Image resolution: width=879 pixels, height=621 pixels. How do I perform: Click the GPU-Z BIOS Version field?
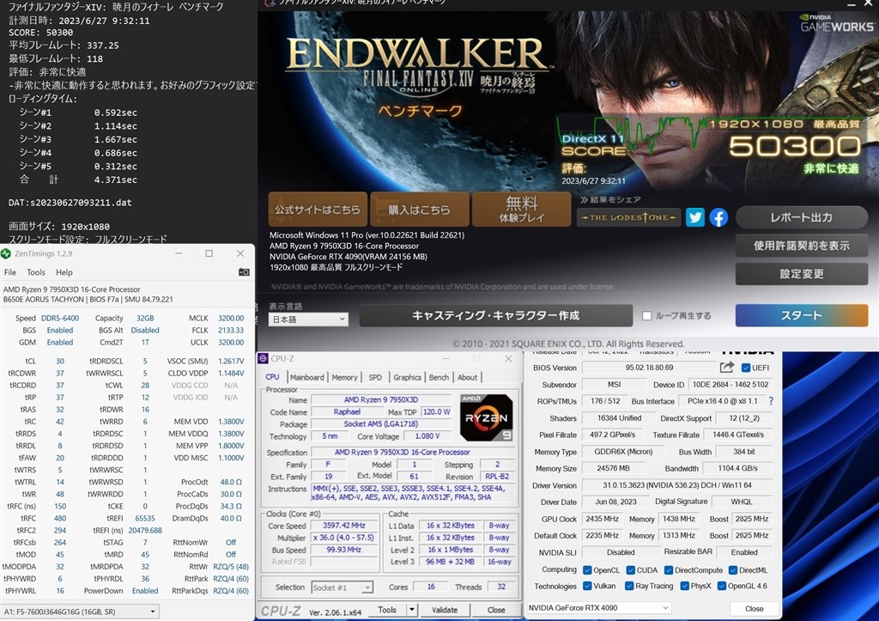(x=649, y=368)
